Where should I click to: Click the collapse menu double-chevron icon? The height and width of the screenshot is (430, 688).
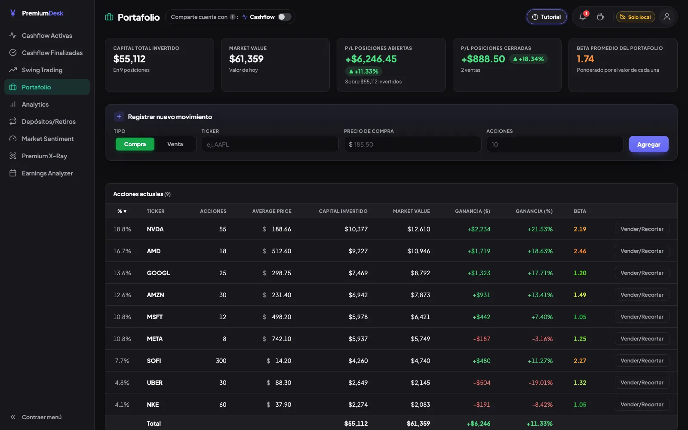point(13,417)
